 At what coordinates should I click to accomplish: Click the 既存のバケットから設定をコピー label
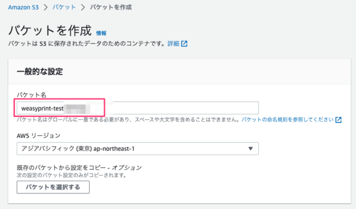(80, 168)
